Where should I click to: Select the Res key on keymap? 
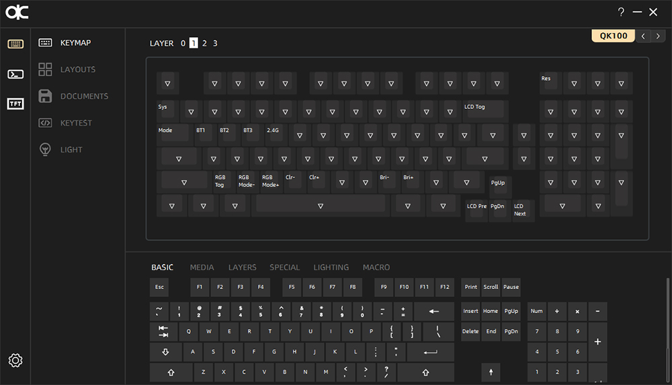click(x=551, y=83)
